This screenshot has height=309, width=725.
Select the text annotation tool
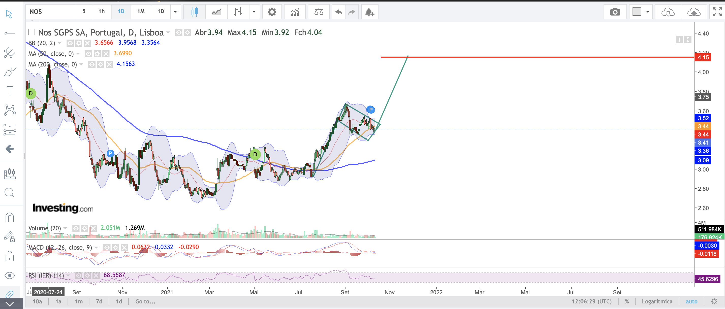click(x=10, y=91)
